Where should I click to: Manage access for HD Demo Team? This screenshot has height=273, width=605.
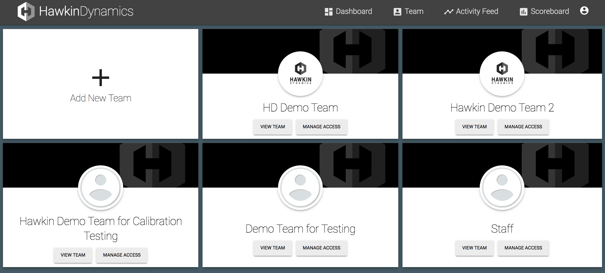pyautogui.click(x=321, y=127)
